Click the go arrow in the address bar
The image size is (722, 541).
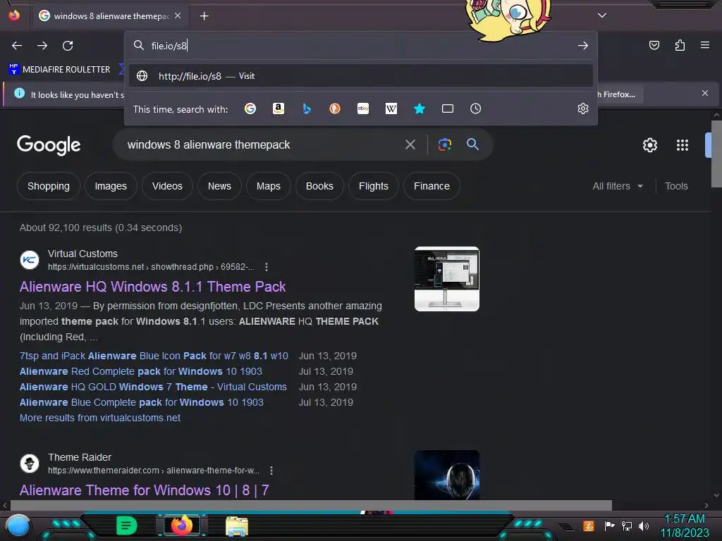click(583, 46)
